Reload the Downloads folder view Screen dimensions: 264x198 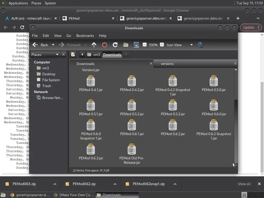[115, 45]
